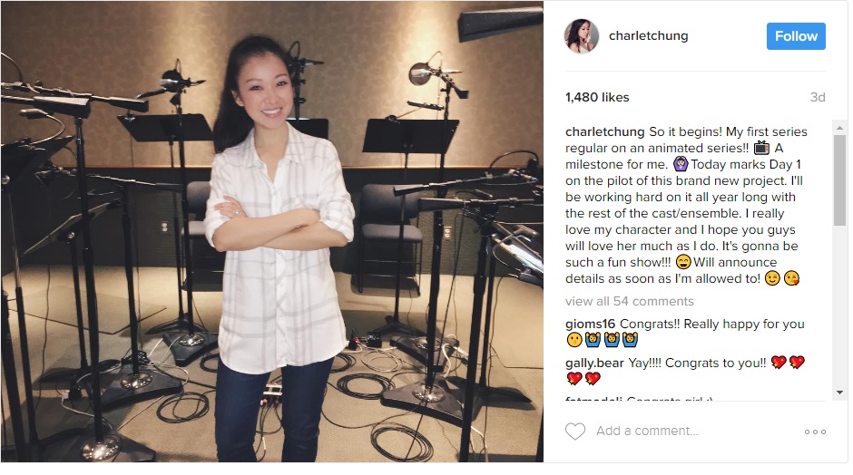Viewport: 853px width, 475px height.
Task: Follow the charletchung account
Action: (796, 36)
